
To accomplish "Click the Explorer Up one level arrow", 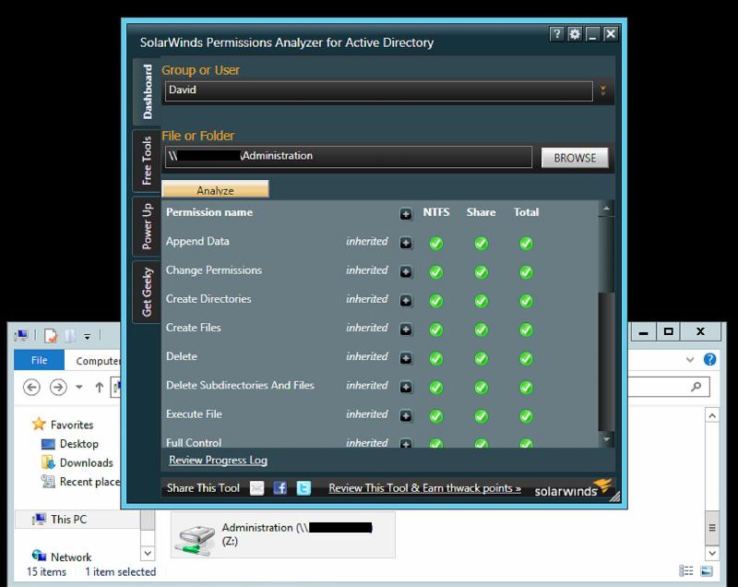I will tap(100, 388).
